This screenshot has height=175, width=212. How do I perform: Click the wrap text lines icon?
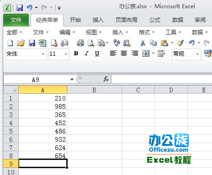click(x=161, y=53)
